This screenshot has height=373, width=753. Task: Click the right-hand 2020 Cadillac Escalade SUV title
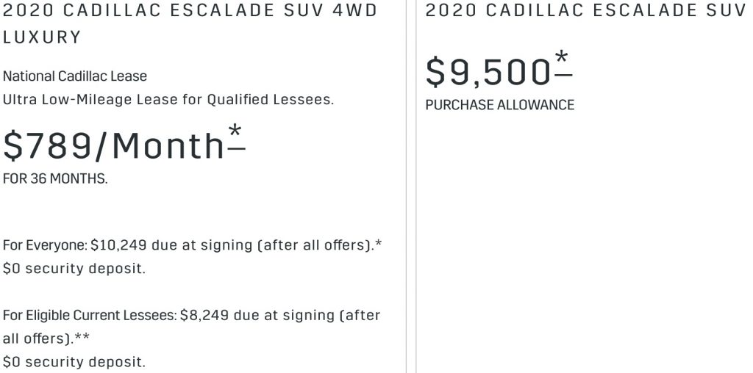point(585,10)
